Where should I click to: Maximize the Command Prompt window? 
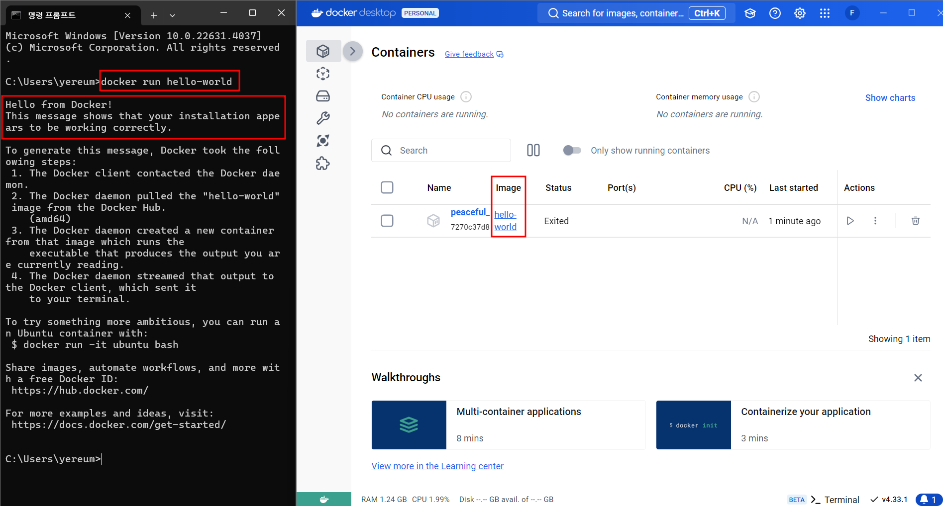(252, 13)
